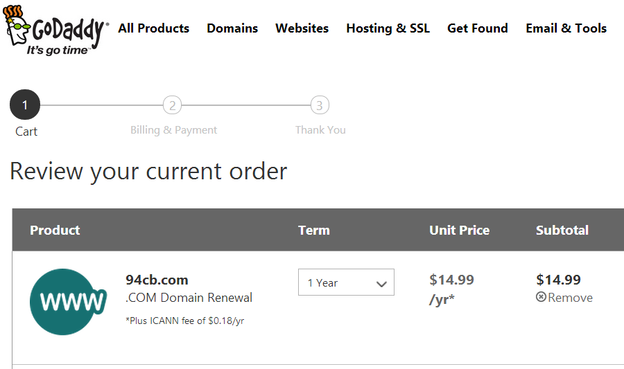Click the It's go time tagline
This screenshot has width=624, height=369.
[57, 51]
